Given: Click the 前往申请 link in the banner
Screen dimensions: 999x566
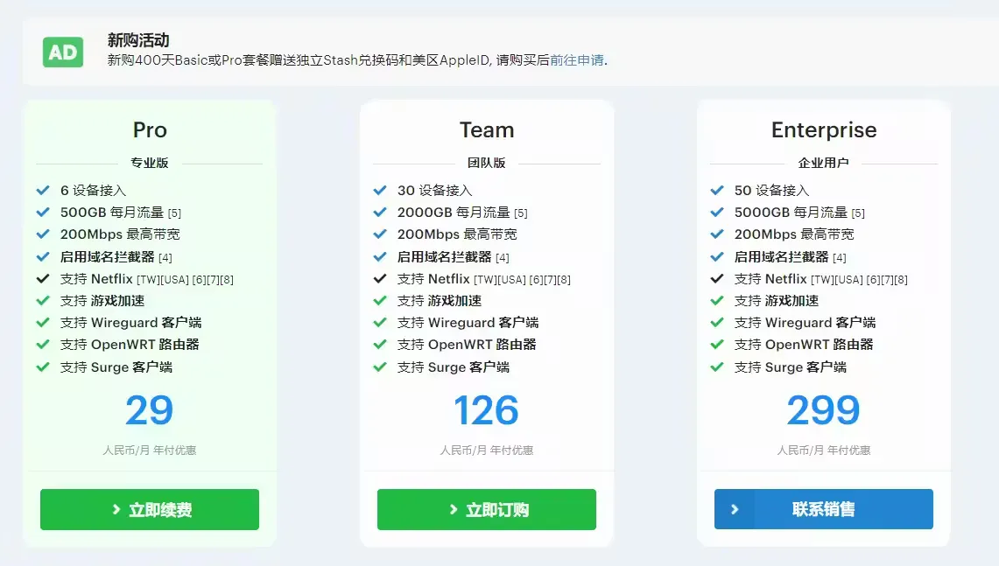Looking at the screenshot, I should tap(576, 60).
